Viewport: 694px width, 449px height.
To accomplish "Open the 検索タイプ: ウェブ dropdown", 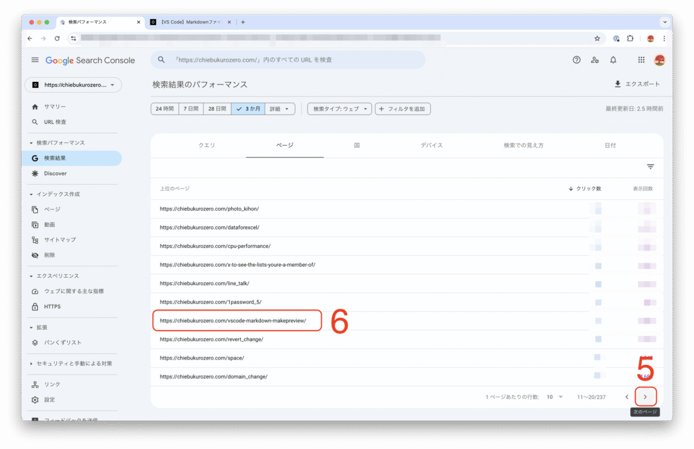I will (340, 109).
